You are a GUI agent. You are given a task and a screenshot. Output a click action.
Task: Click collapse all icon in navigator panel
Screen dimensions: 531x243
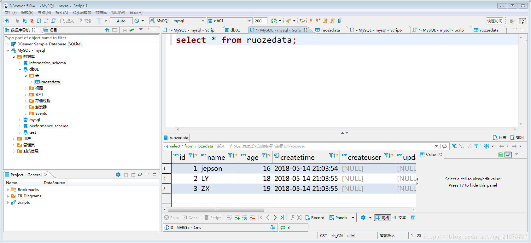(x=125, y=30)
